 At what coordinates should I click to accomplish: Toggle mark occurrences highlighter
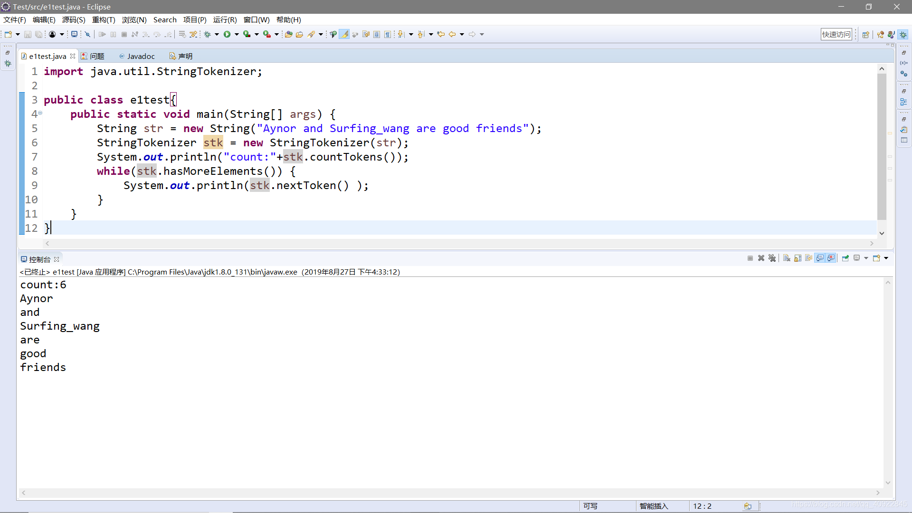(x=344, y=34)
